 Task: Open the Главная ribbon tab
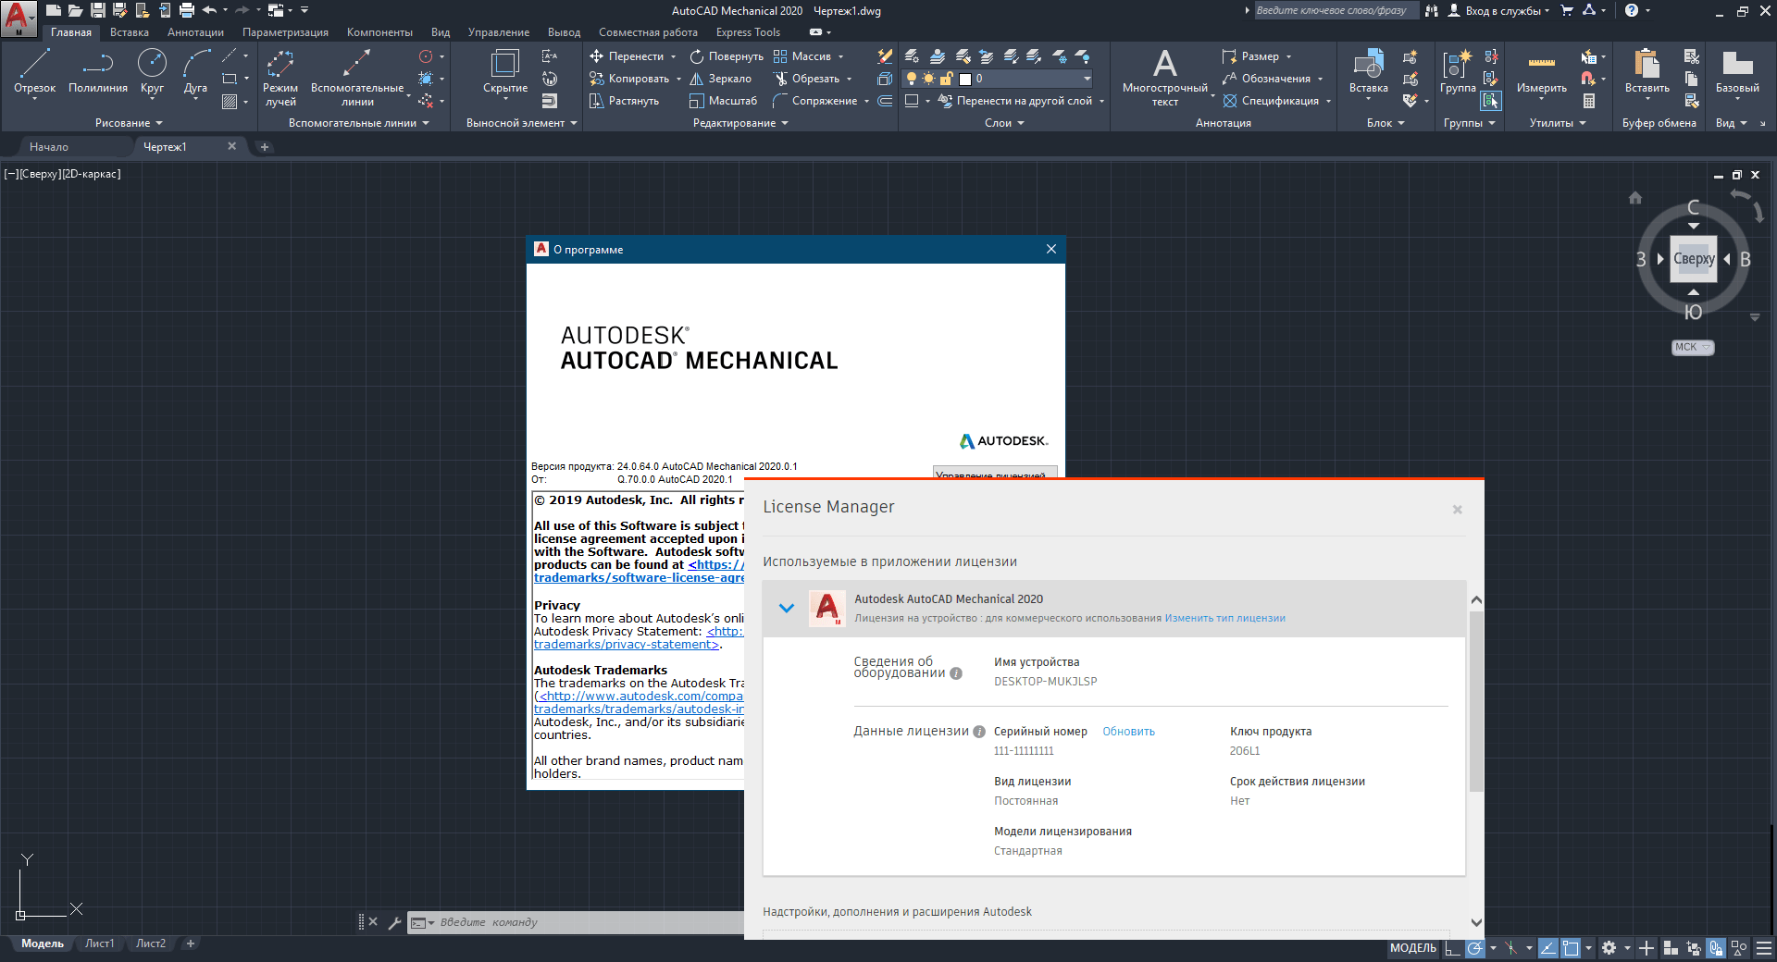pos(71,32)
